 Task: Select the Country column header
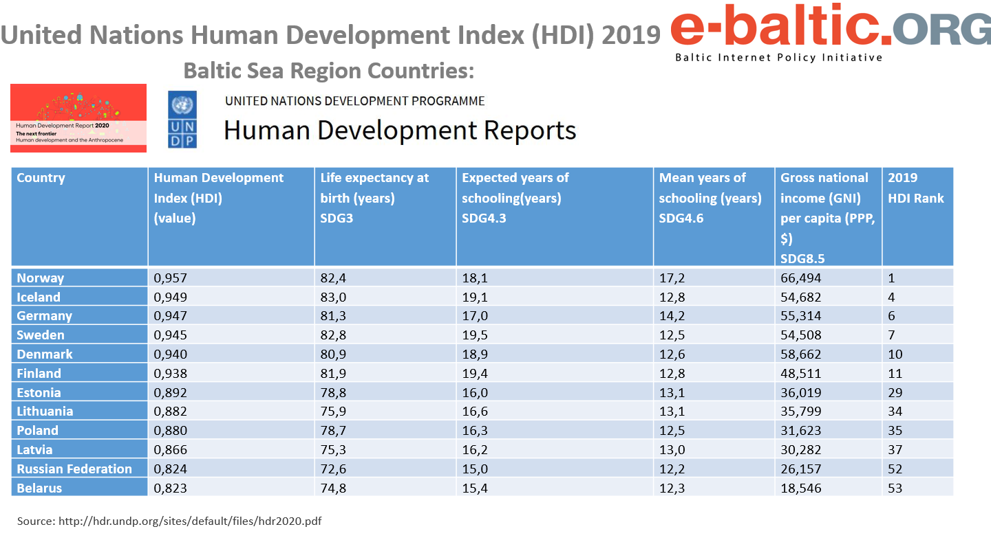41,178
